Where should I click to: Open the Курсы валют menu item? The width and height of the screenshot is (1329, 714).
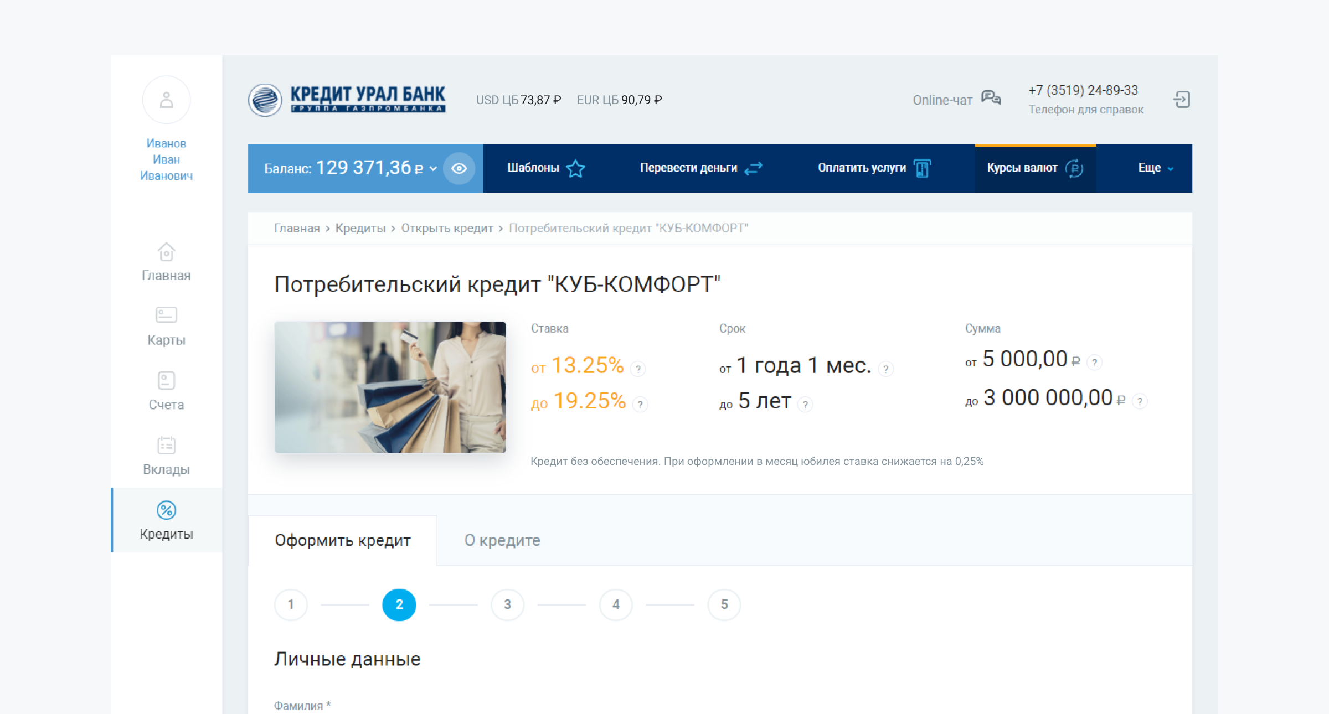pos(1035,168)
